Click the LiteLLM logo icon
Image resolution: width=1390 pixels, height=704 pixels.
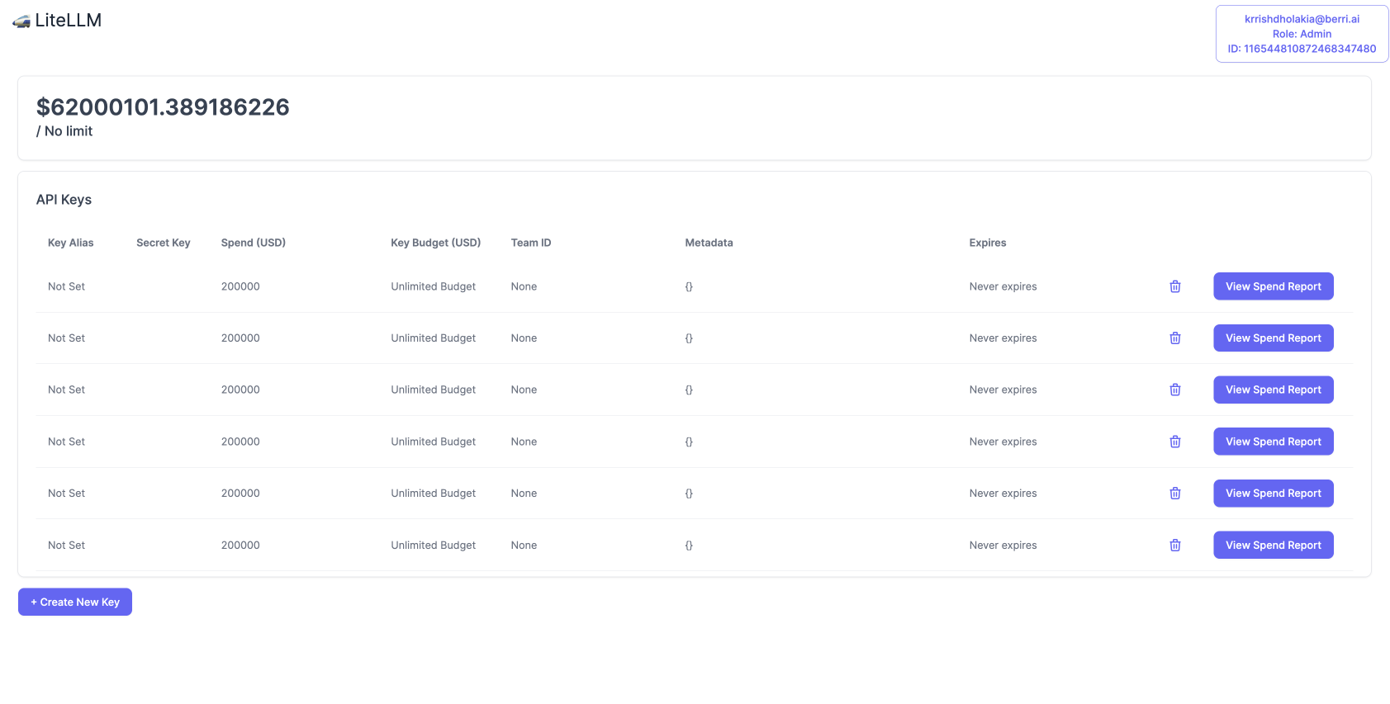pos(21,21)
